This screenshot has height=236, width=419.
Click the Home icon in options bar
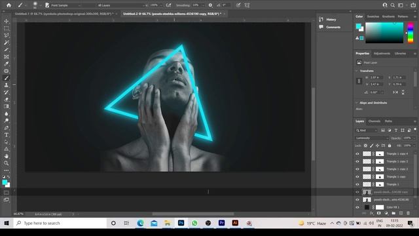[x=9, y=5]
